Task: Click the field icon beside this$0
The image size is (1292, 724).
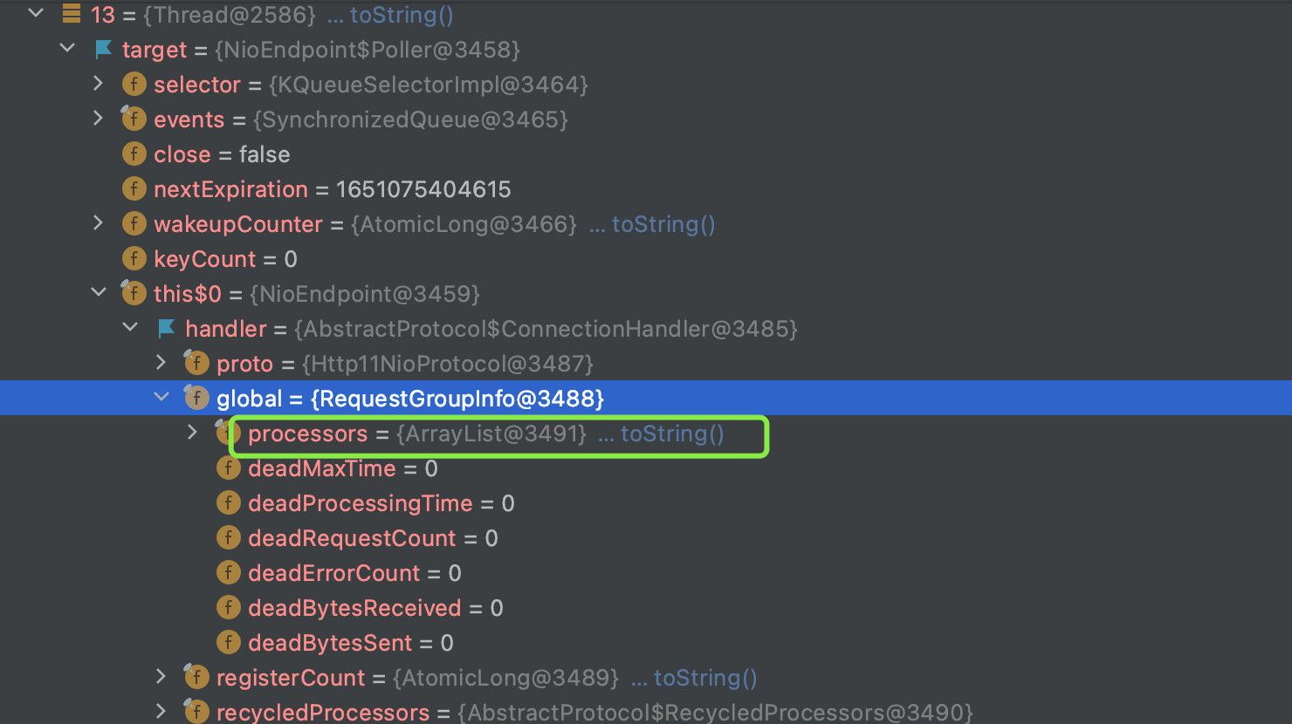Action: pos(134,293)
